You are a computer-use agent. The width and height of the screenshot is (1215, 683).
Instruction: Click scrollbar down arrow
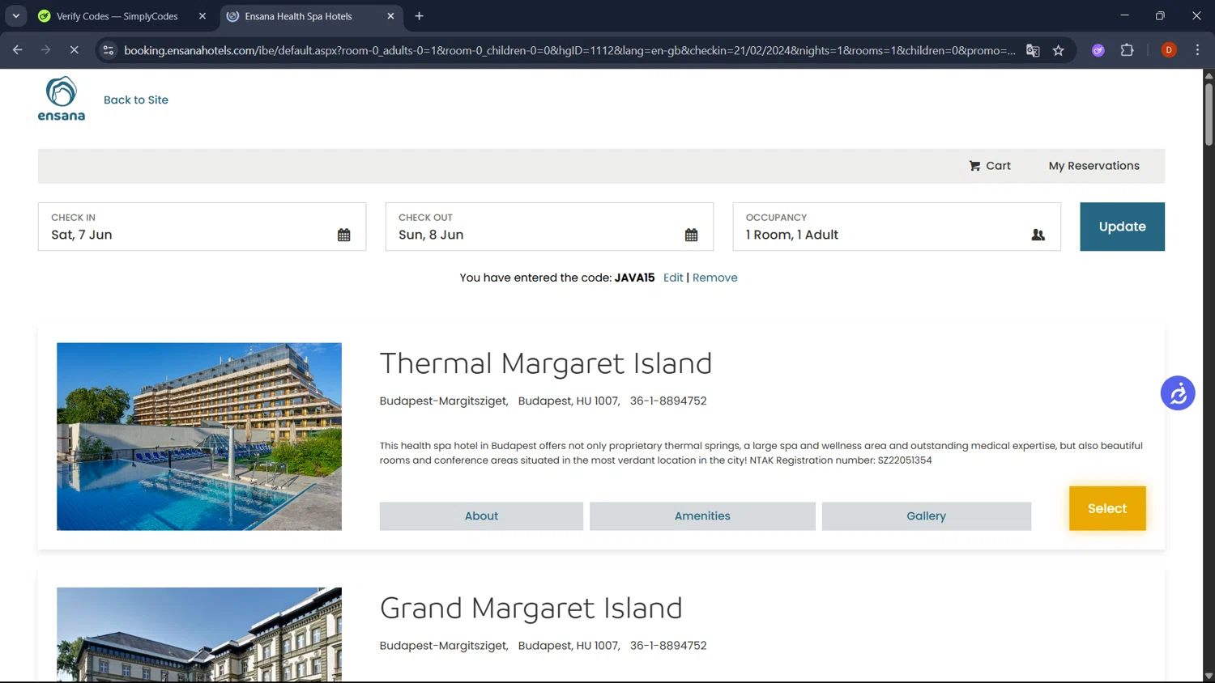[1209, 676]
